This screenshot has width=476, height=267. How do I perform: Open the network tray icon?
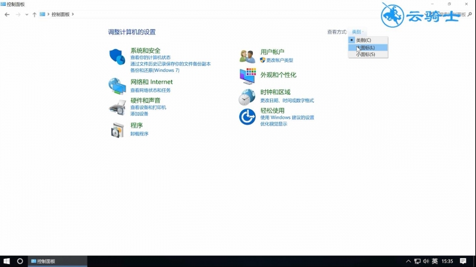(418, 261)
